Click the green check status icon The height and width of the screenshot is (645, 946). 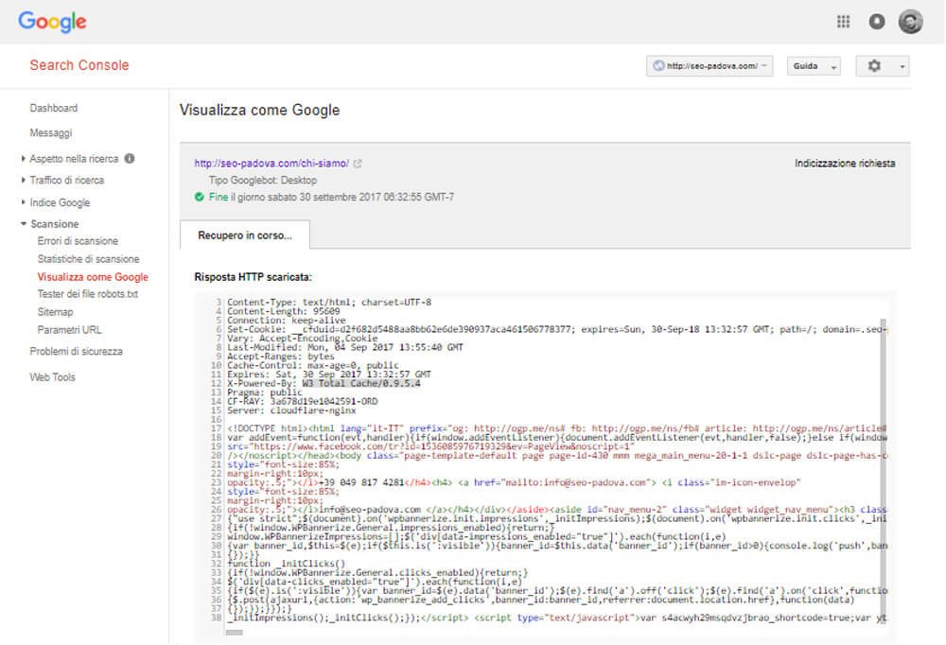pos(199,197)
